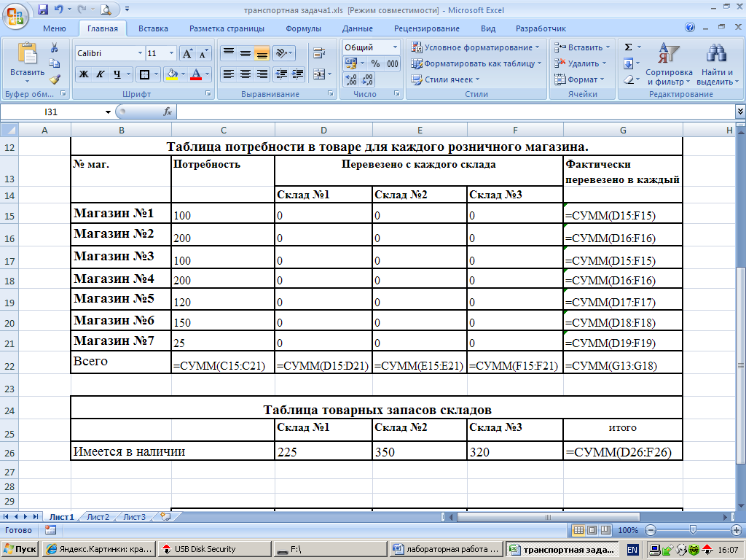Apply red font color to text
The image size is (746, 560).
pos(195,74)
